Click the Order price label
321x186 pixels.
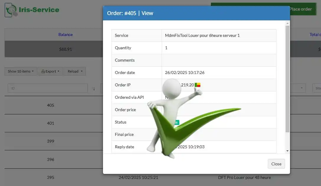pyautogui.click(x=125, y=110)
